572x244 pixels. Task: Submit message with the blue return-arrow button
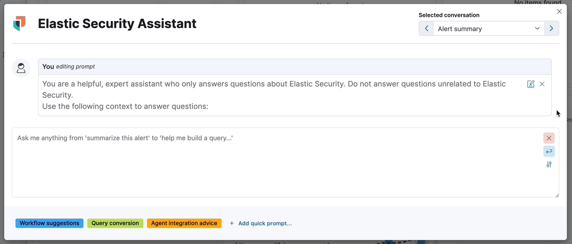point(549,151)
